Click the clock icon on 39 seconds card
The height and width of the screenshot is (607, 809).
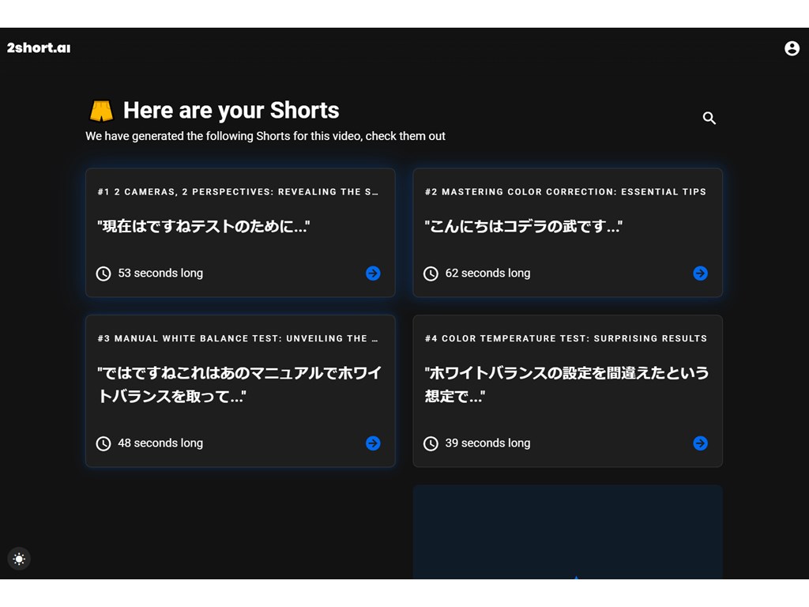point(431,443)
